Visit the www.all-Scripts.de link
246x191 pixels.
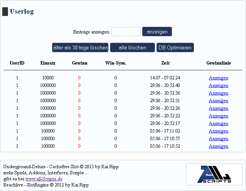[x=44, y=179]
